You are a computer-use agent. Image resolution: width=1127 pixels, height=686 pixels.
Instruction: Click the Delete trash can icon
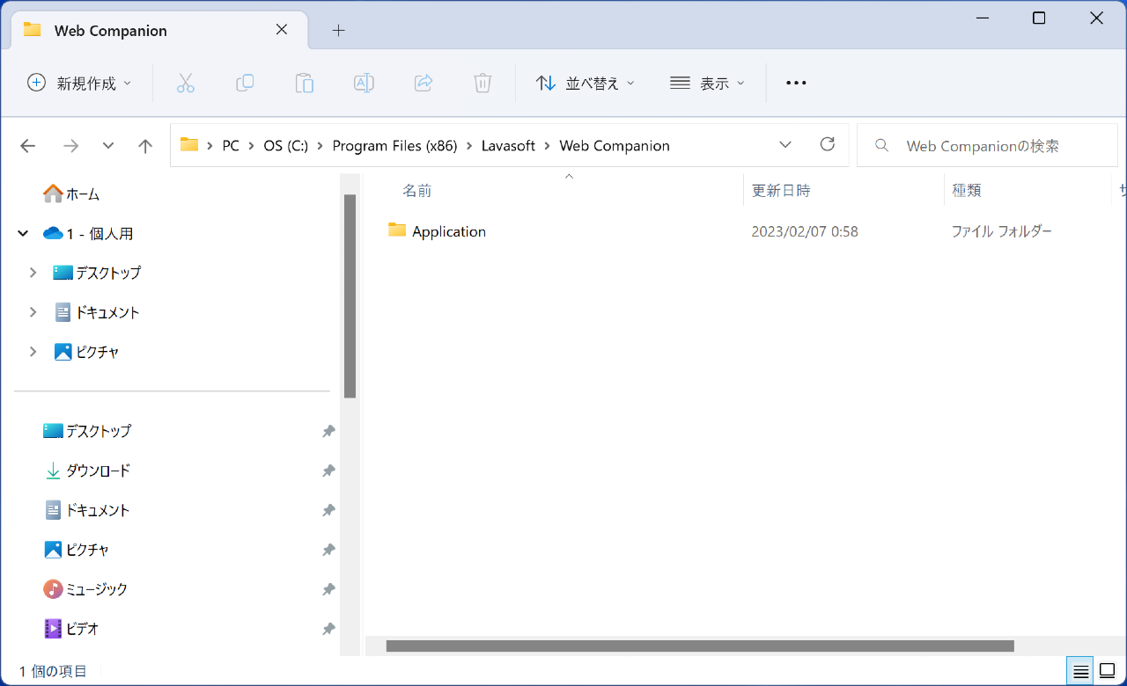(x=482, y=84)
